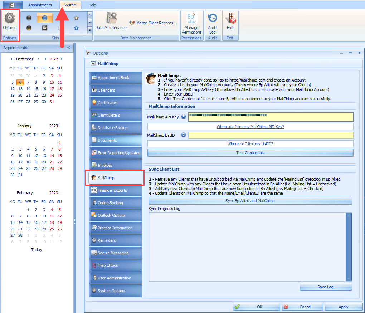The width and height of the screenshot is (365, 313).
Task: Open User Administration options
Action: (x=115, y=278)
